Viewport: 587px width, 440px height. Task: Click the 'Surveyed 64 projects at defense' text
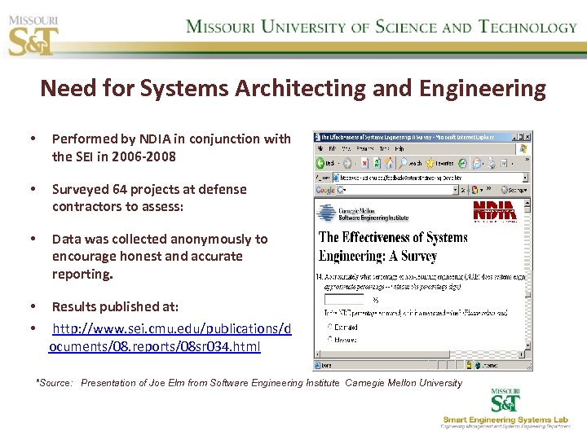(x=149, y=189)
